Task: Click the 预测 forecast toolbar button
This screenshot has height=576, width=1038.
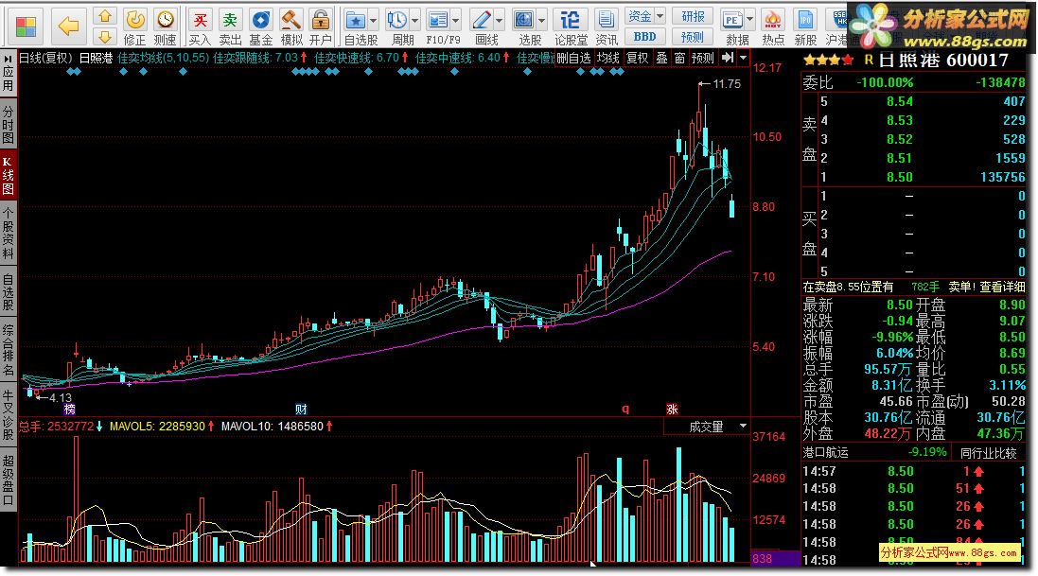Action: pos(693,36)
